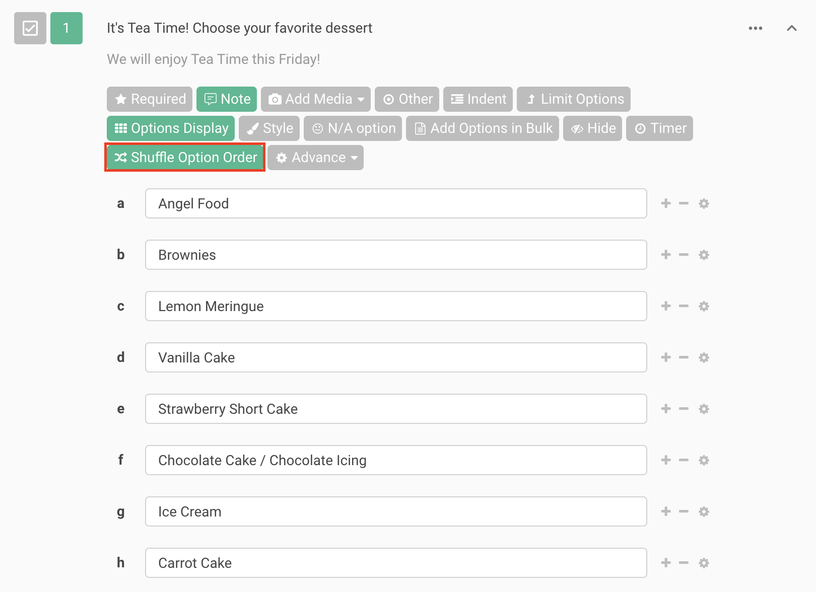Open the three-dot overflow menu

[756, 28]
